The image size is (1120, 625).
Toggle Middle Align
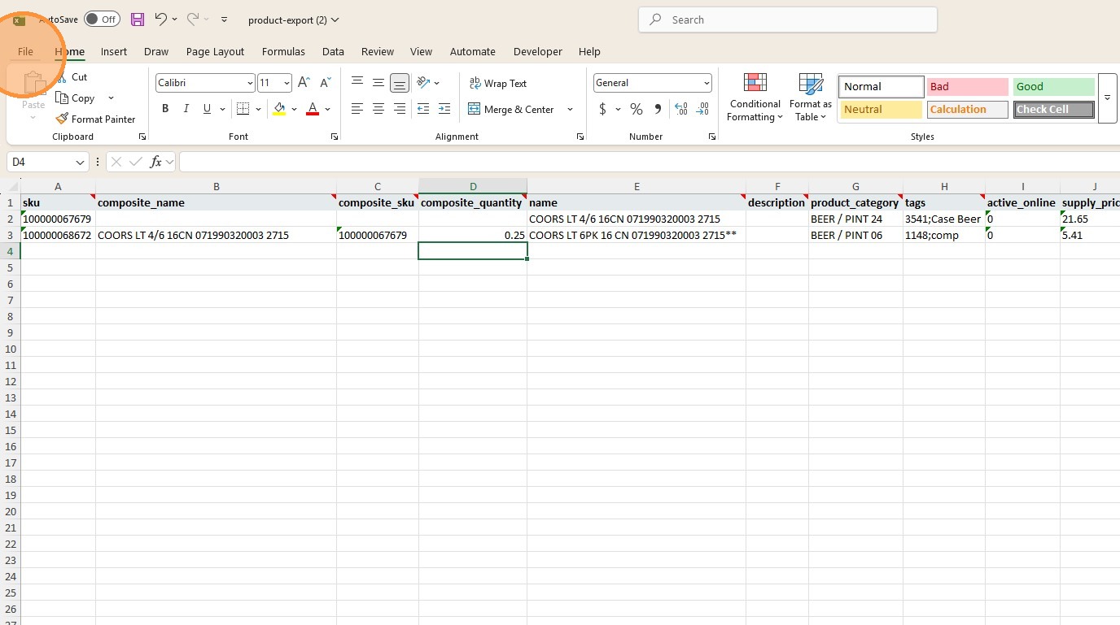[x=378, y=83]
